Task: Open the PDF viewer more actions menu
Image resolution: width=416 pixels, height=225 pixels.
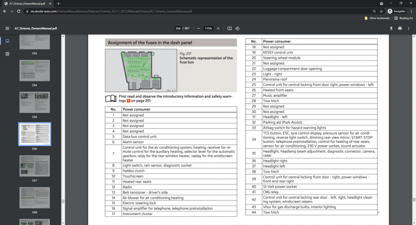Action: click(409, 28)
